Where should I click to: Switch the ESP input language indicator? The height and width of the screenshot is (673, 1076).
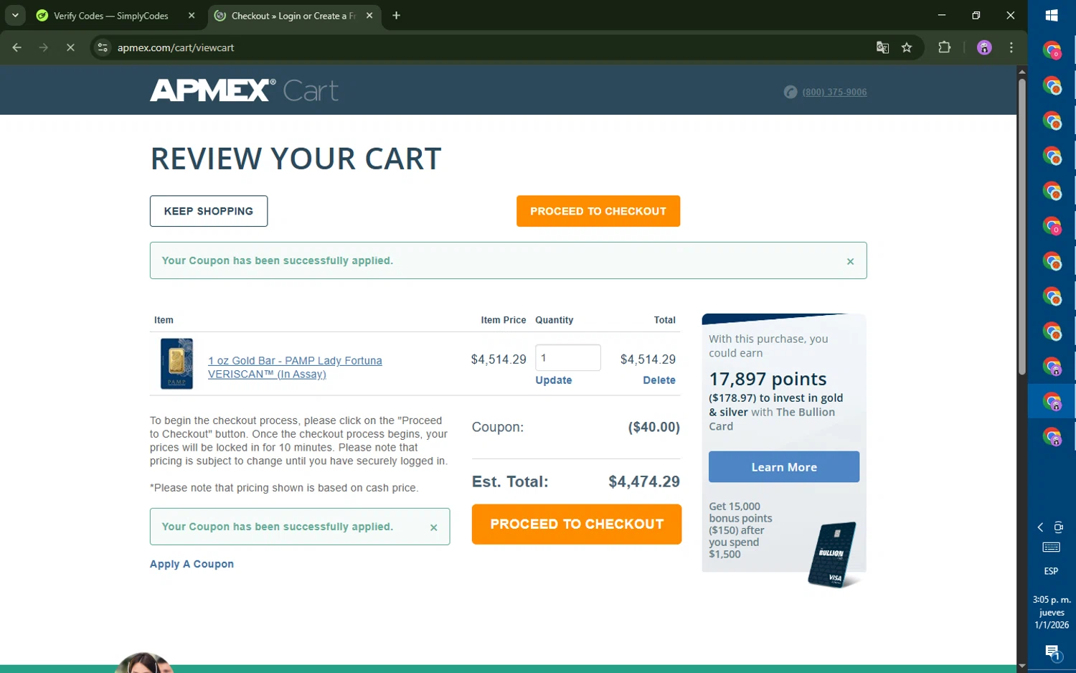click(1051, 571)
